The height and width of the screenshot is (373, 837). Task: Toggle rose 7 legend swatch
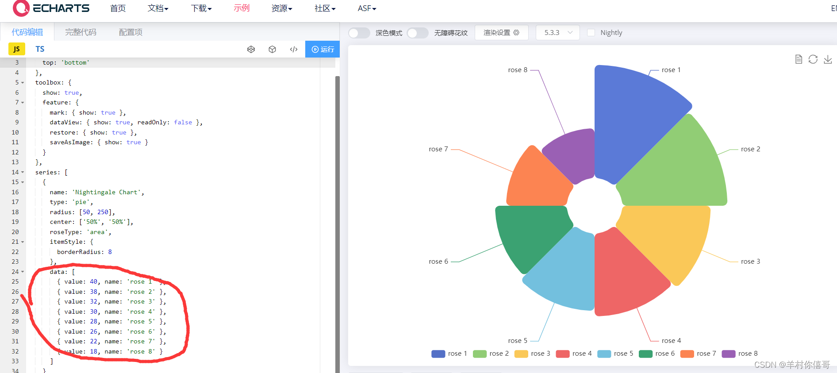tap(687, 354)
